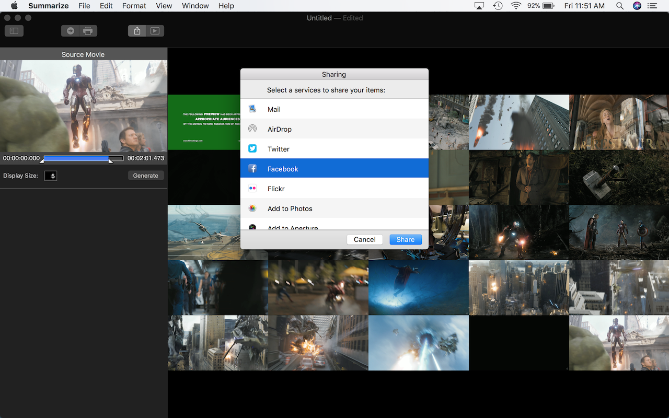Choose Add to Photos option
The width and height of the screenshot is (669, 418).
coord(334,208)
